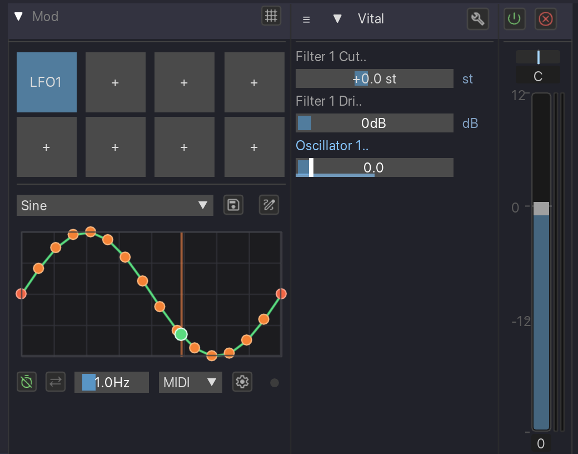Open the MIDI frequency mode dropdown
The width and height of the screenshot is (578, 454).
tap(190, 382)
